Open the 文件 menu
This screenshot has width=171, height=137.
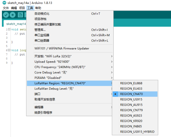point(6,8)
